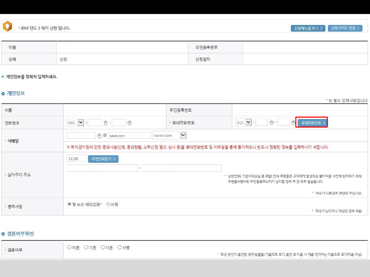The image size is (370, 277).
Task: Click mouse keypad icon beside email ID field
Action: pyautogui.click(x=99, y=136)
